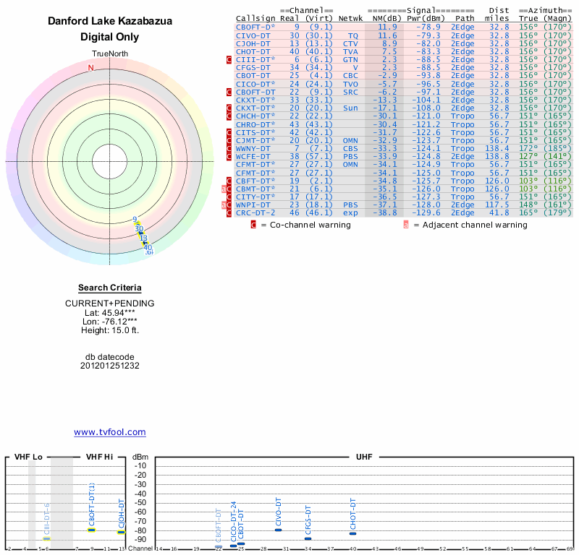Select the CIVO-DT callsign row
The width and height of the screenshot is (579, 555).
(403, 35)
